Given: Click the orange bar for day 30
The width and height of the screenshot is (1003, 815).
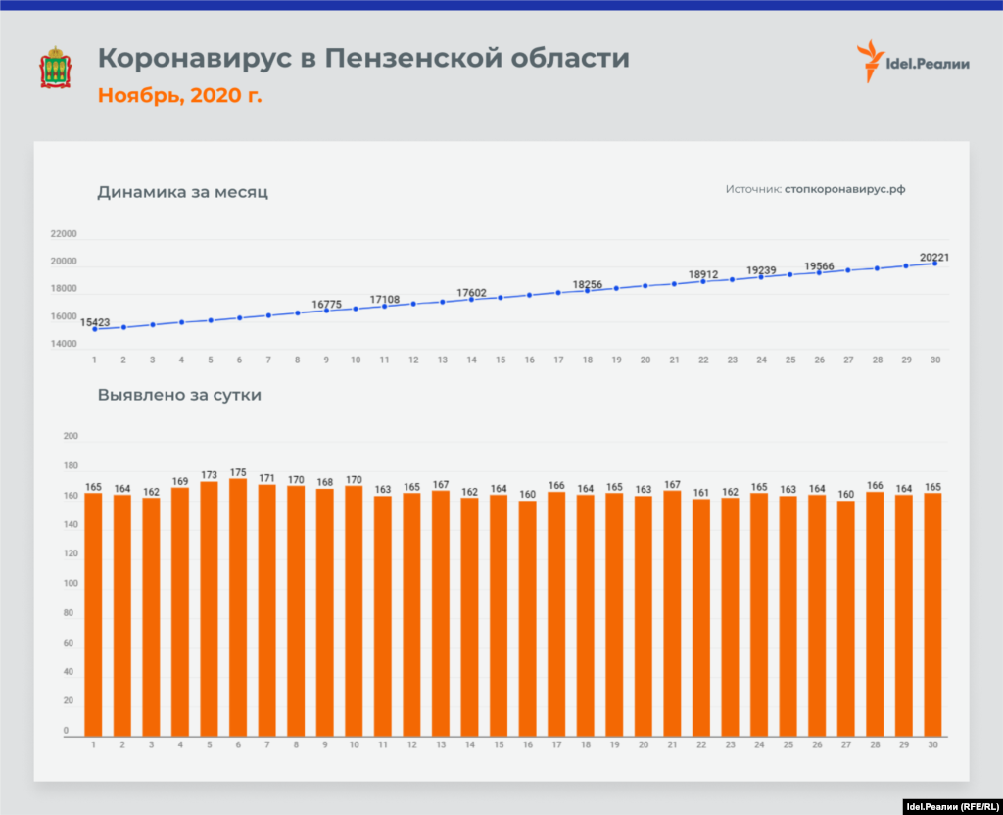Looking at the screenshot, I should (933, 614).
